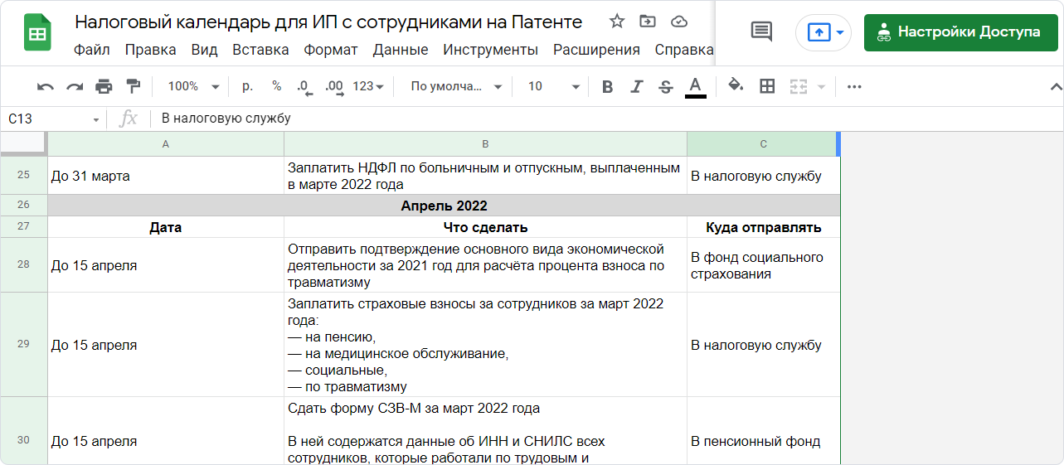Viewport: 1064px width, 465px height.
Task: Open the borders grid icon
Action: [767, 86]
